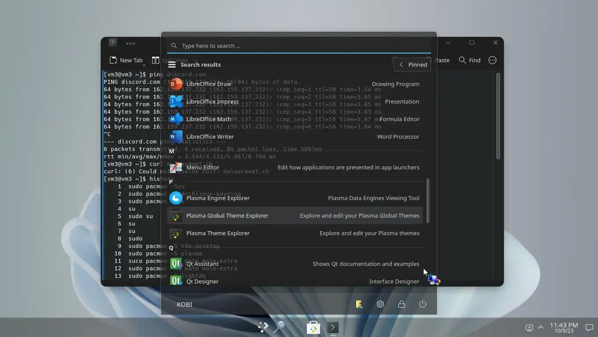Click Plasma Data Engines Viewing Tool text
The height and width of the screenshot is (337, 598).
[x=374, y=198]
